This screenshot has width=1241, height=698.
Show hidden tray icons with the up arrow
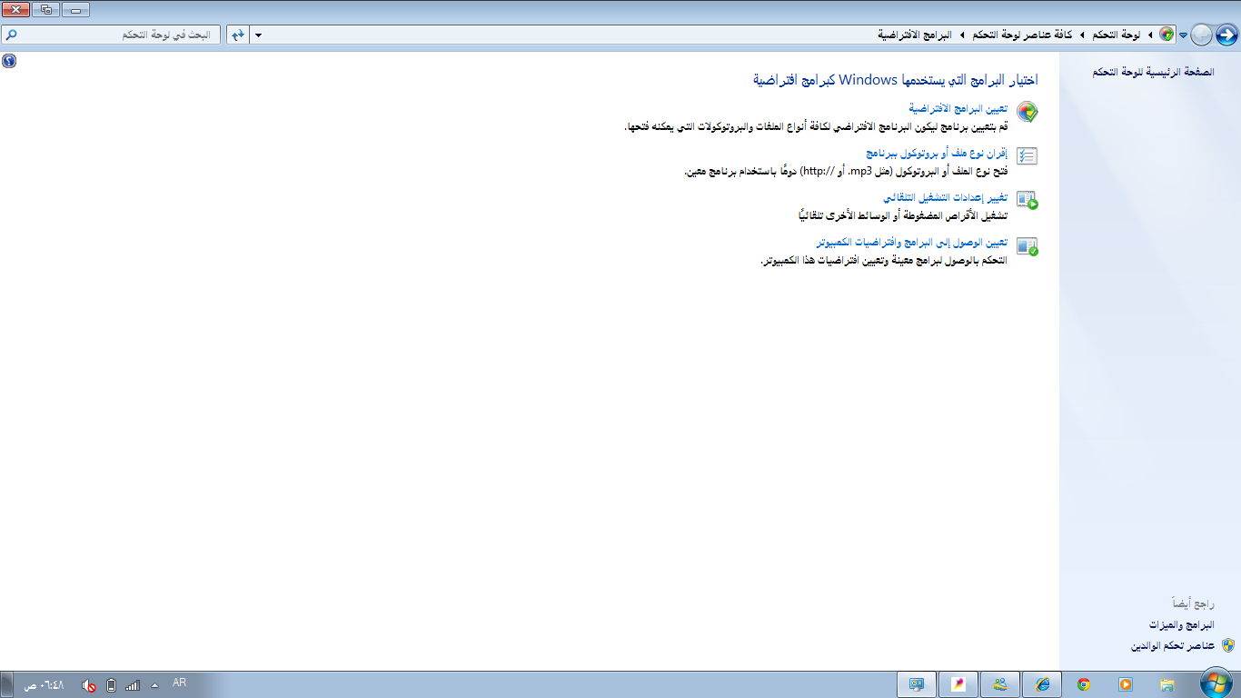[154, 685]
